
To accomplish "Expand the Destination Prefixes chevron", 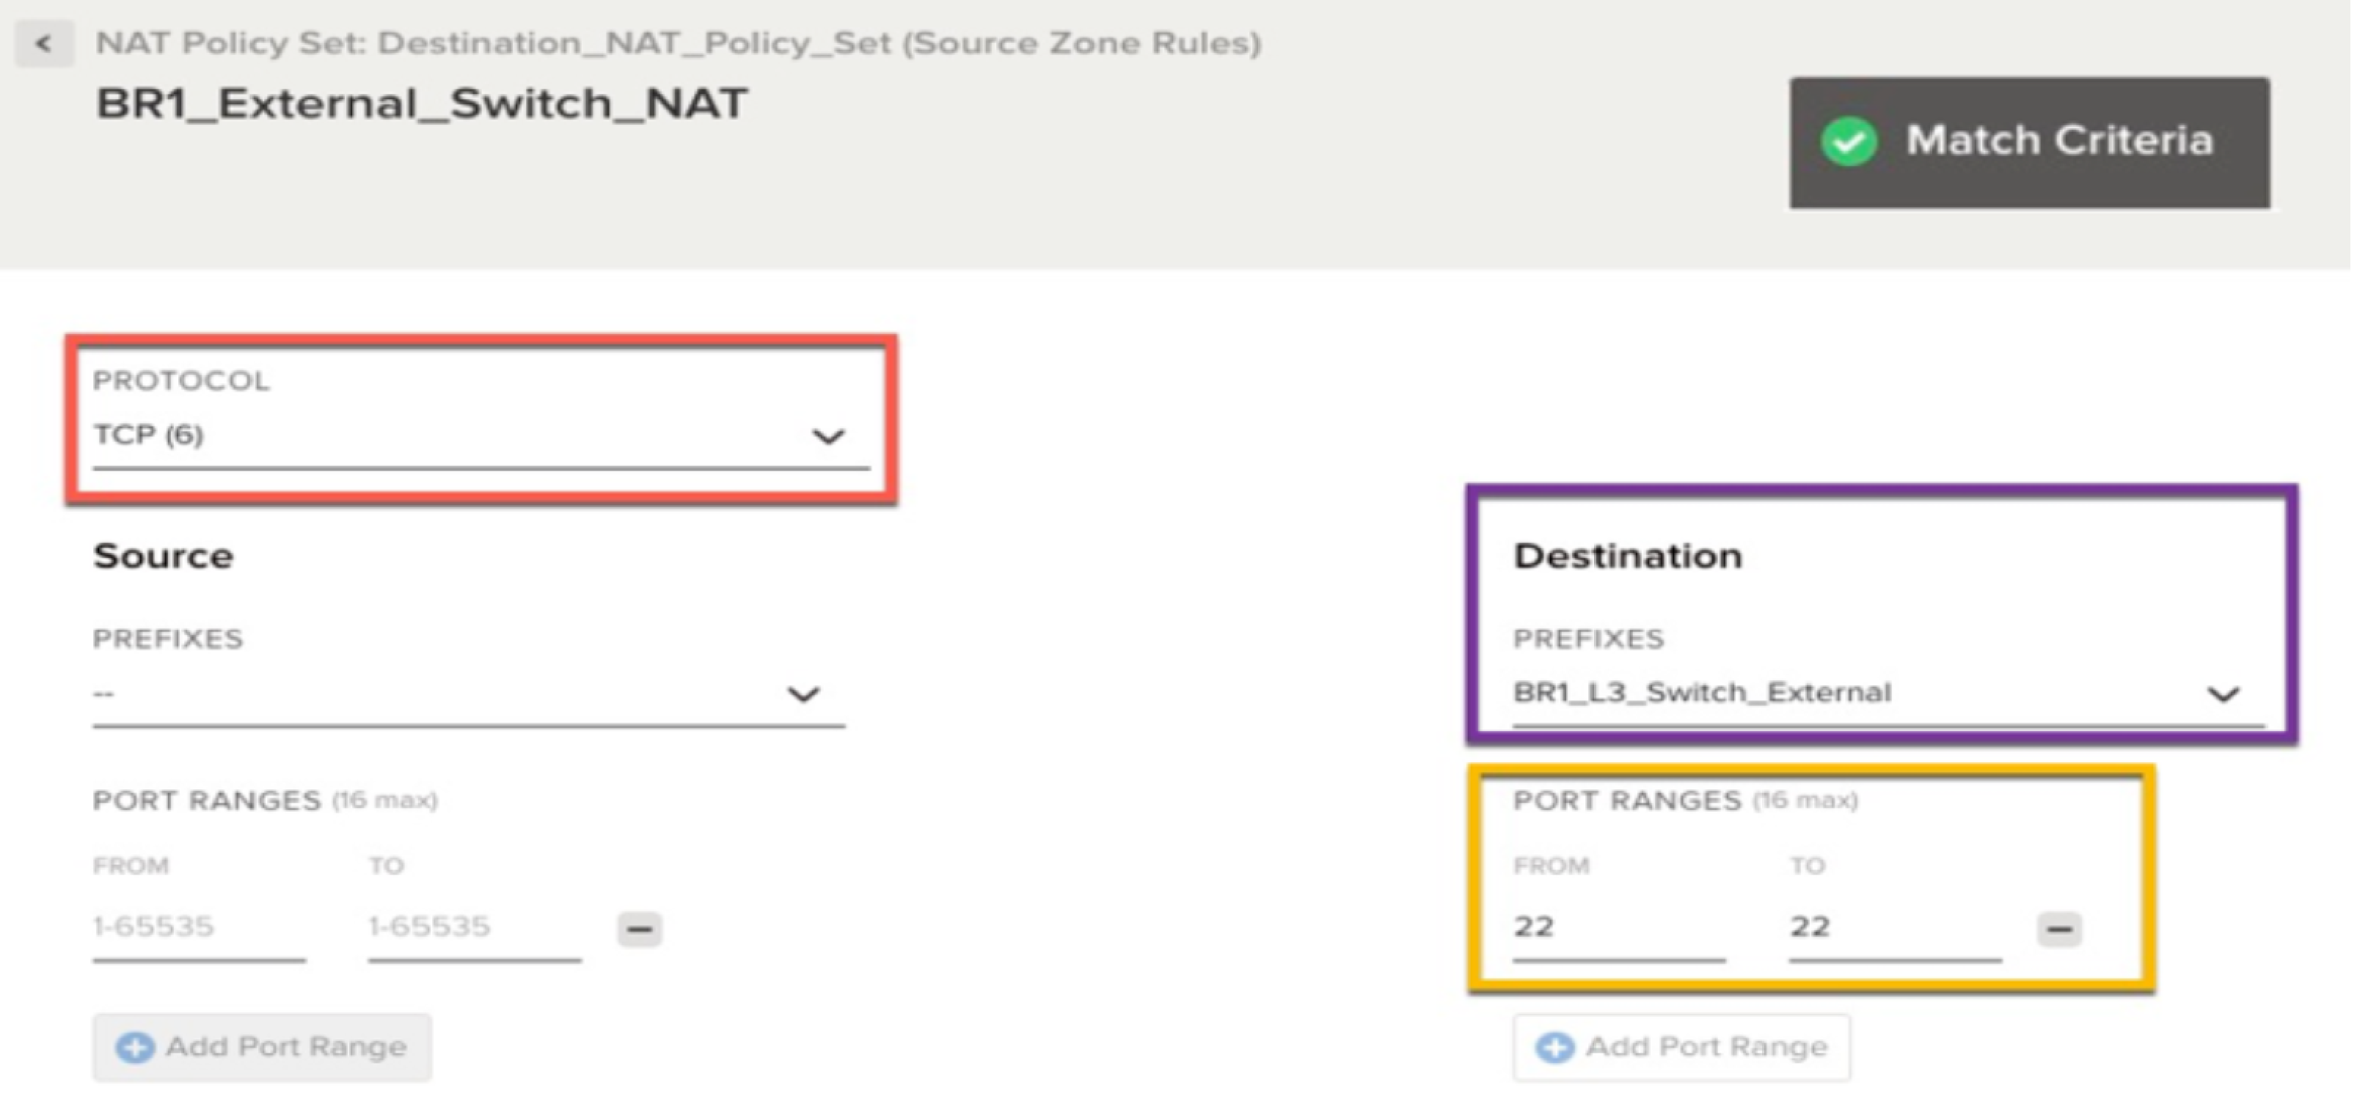I will click(x=2223, y=694).
